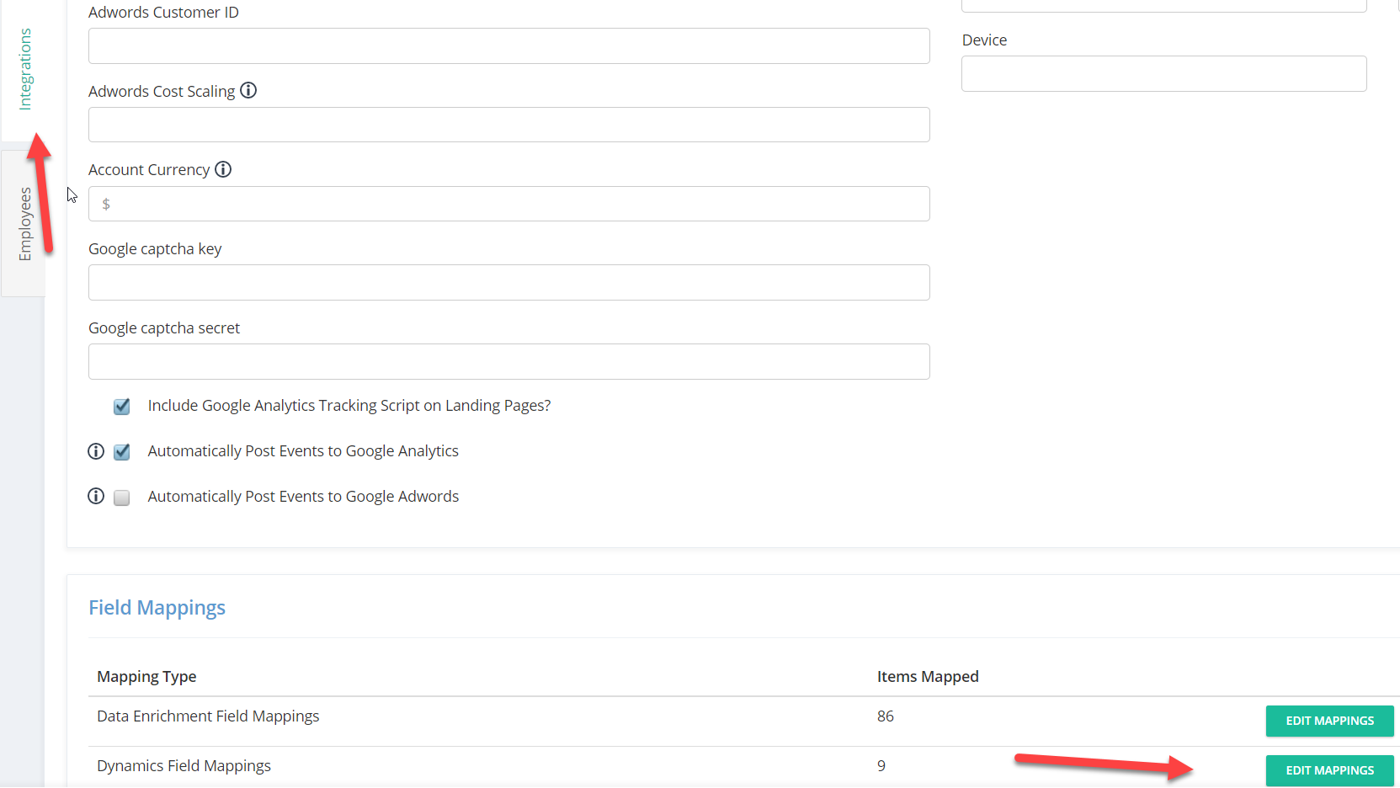
Task: Click info icon next to Adwords Cost Scaling
Action: [x=248, y=90]
